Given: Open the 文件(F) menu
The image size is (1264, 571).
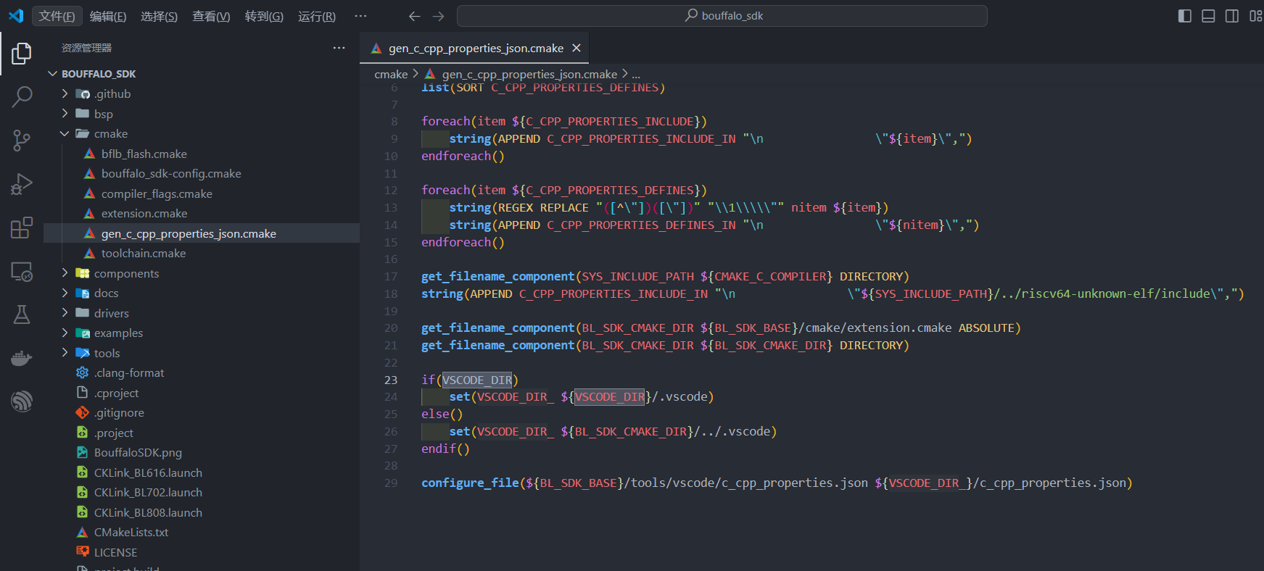Looking at the screenshot, I should coord(57,16).
